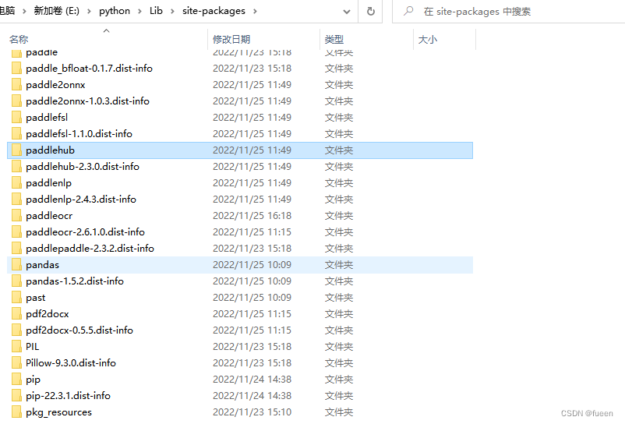Image resolution: width=625 pixels, height=424 pixels.
Task: Click the Lib breadcrumb segment
Action: point(156,11)
